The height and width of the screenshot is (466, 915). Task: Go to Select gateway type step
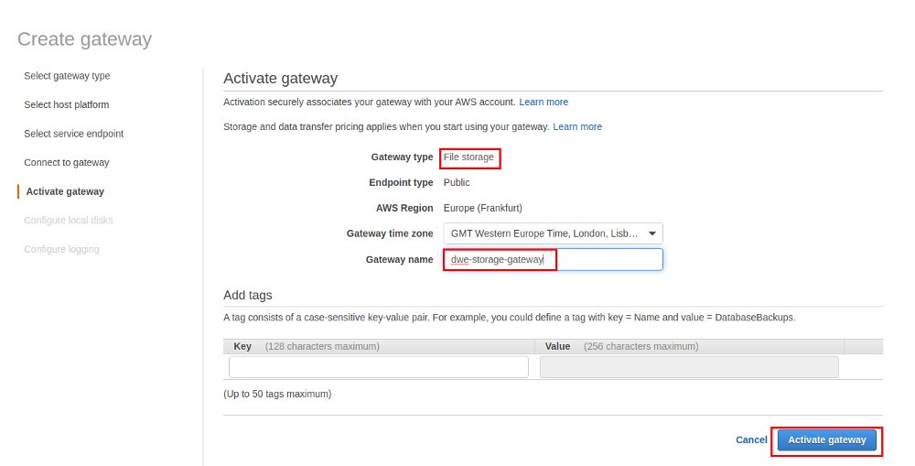pos(67,76)
